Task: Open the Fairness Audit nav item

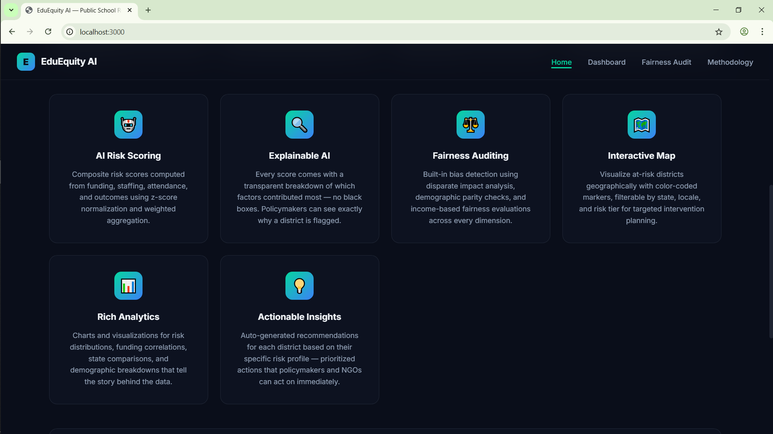Action: click(666, 62)
